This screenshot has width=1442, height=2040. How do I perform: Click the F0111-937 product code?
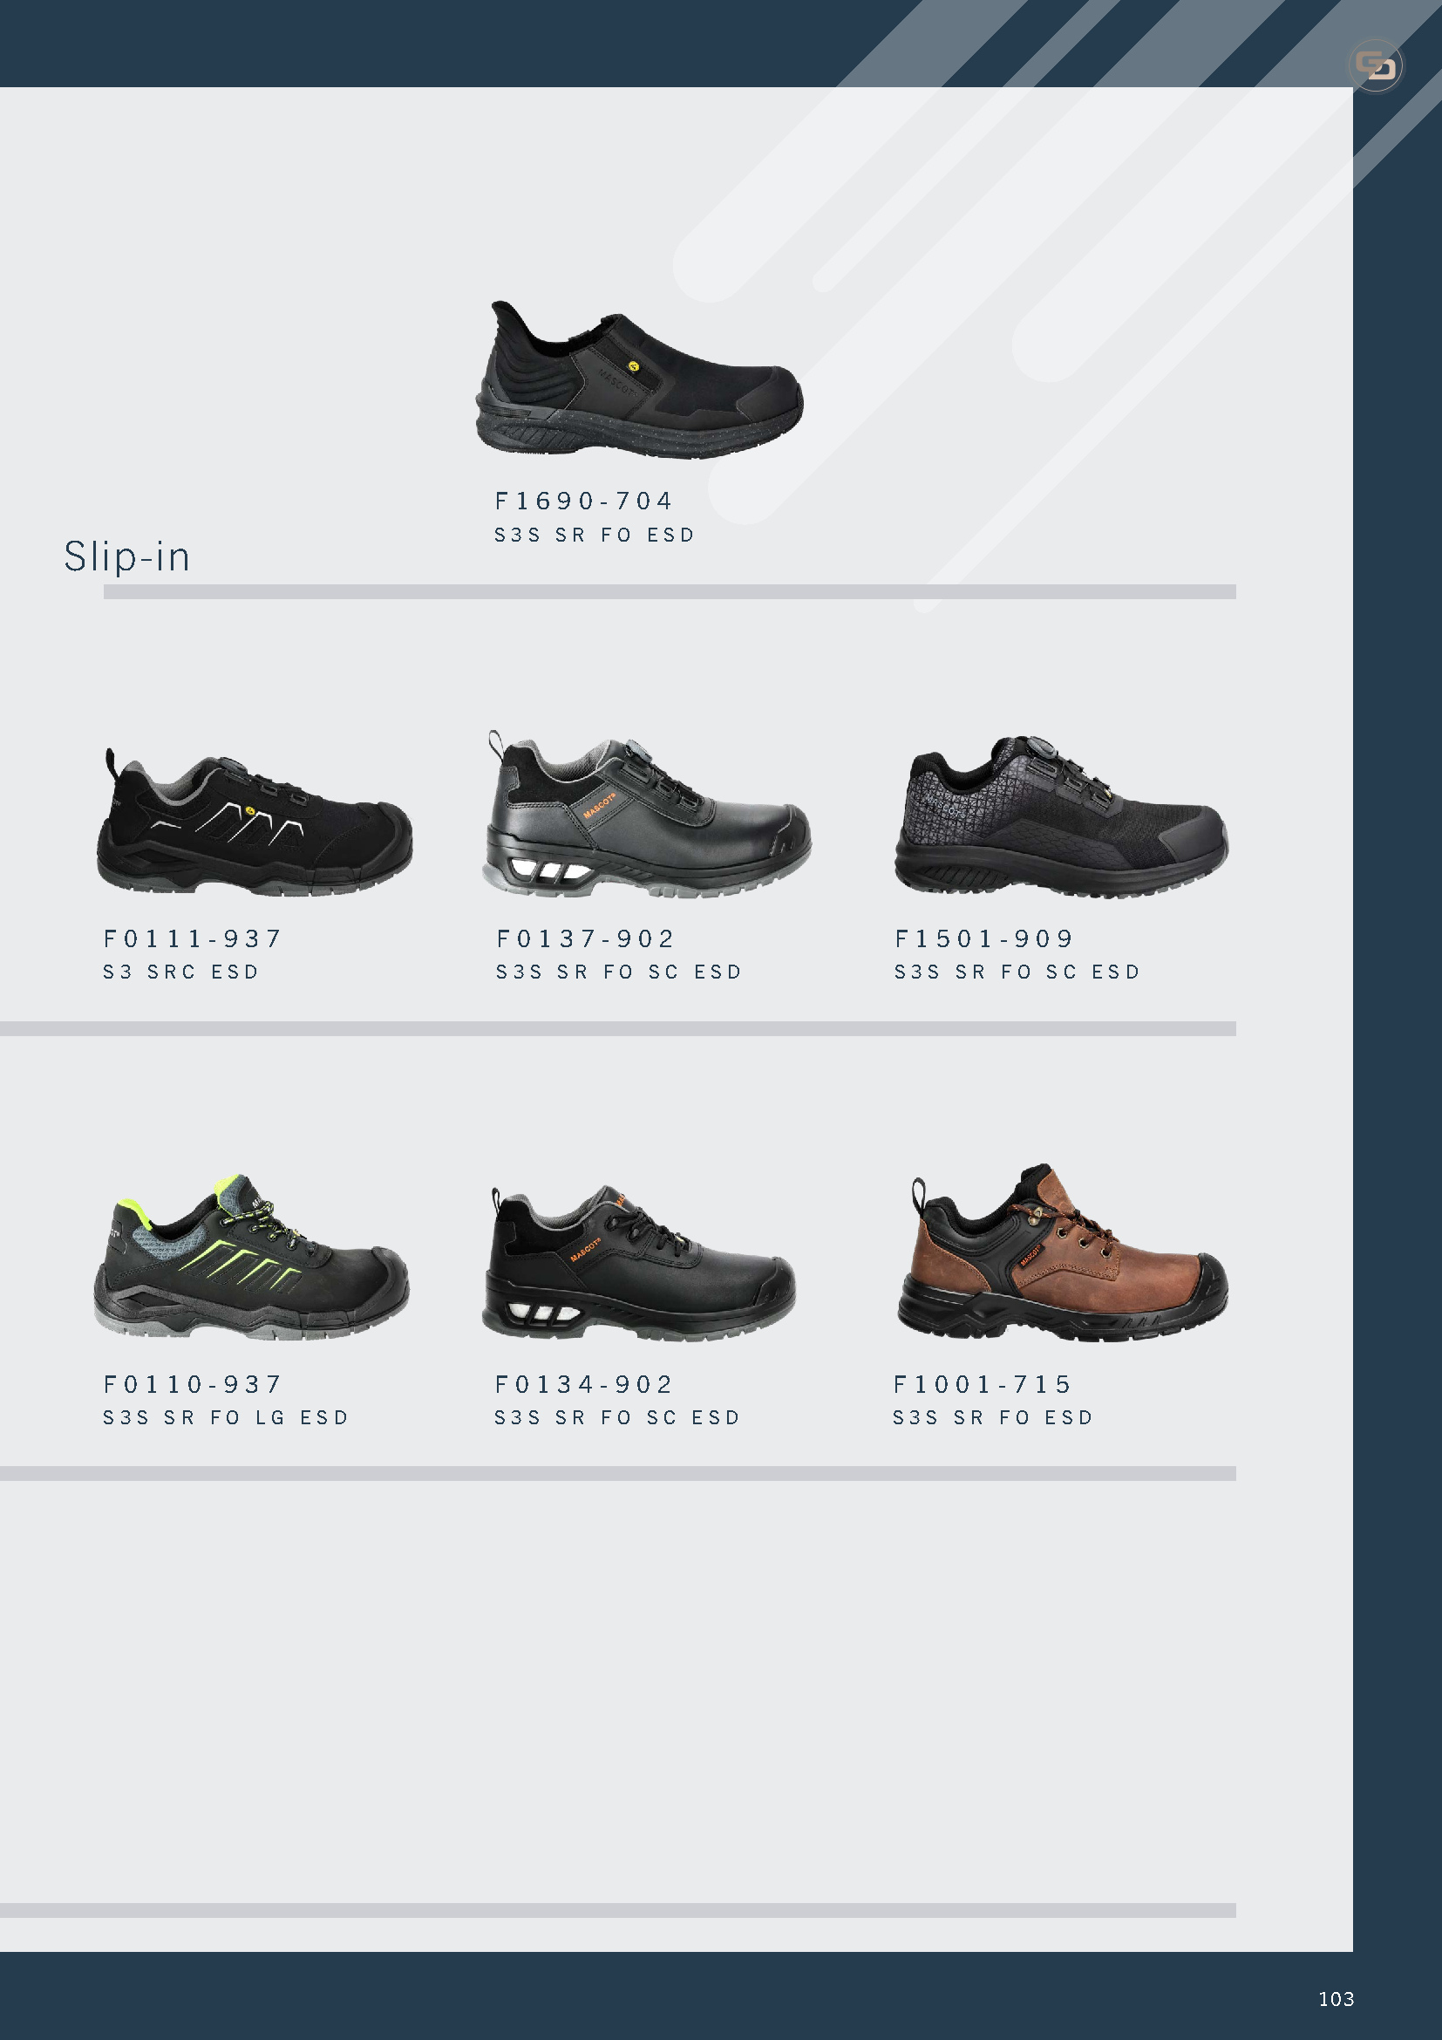[x=193, y=938]
